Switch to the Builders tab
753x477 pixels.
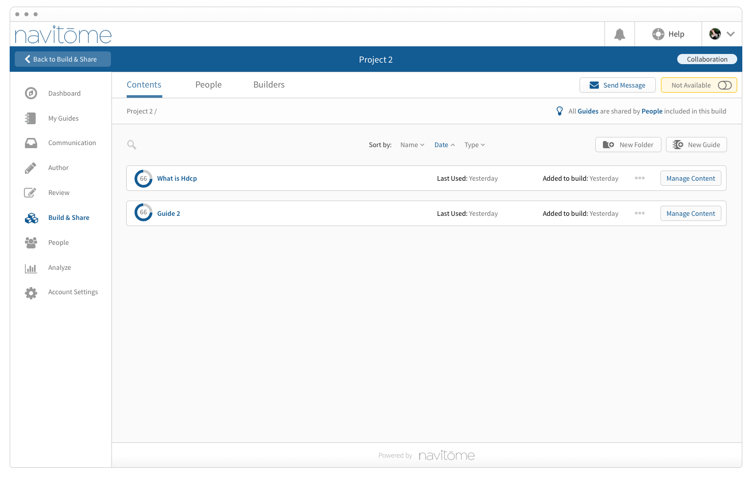point(269,85)
